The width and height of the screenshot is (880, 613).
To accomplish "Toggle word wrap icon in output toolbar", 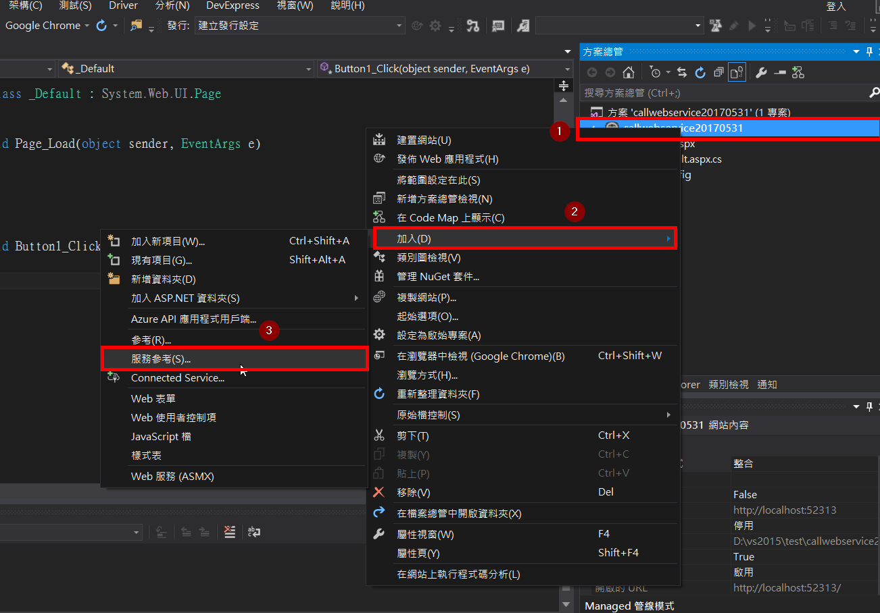I will click(x=253, y=532).
